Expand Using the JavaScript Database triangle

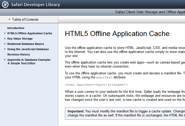5,49
